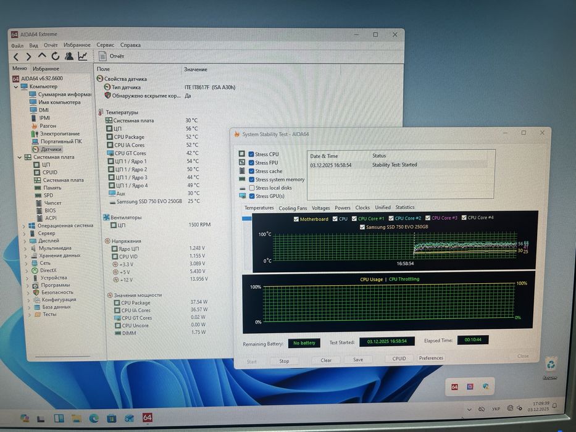Open the Справка menu
Screen dimensions: 576x432
coord(130,45)
